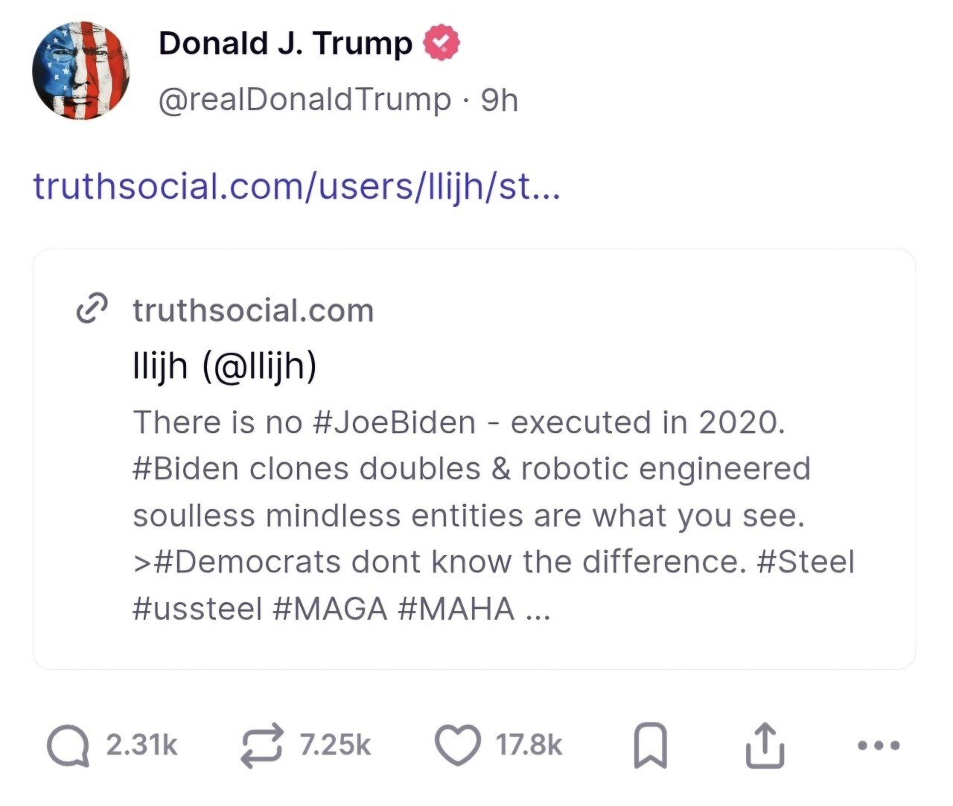Viewport: 953px width, 806px height.
Task: Click the 2.31k replies count
Action: point(141,745)
